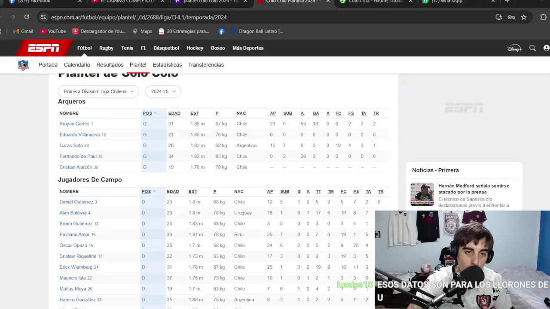Select the Plantel tab
The height and width of the screenshot is (309, 550).
(138, 65)
